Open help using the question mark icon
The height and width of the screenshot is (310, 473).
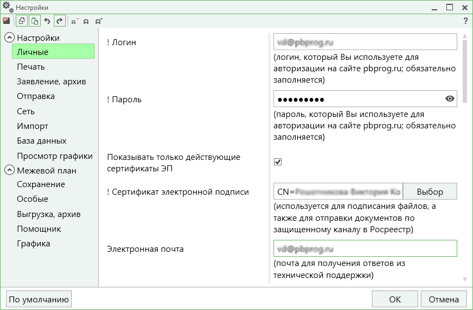(x=465, y=21)
